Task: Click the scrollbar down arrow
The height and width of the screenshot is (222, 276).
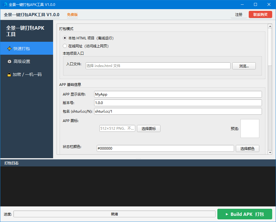Action: [270, 152]
